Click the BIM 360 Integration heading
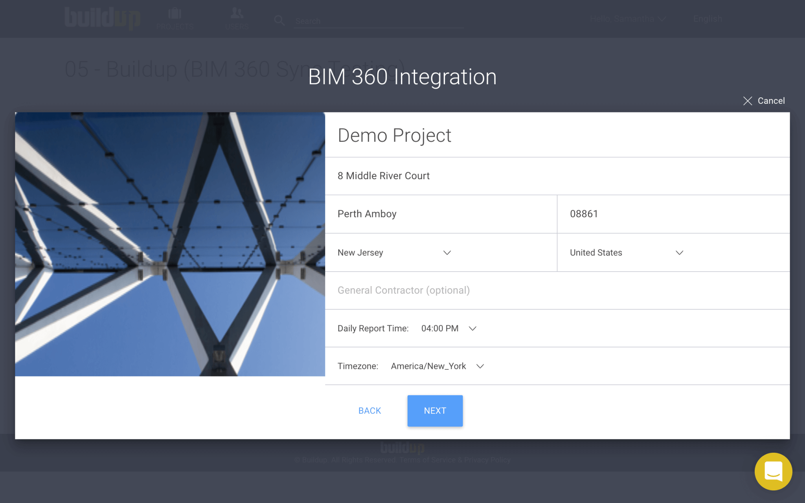 402,77
